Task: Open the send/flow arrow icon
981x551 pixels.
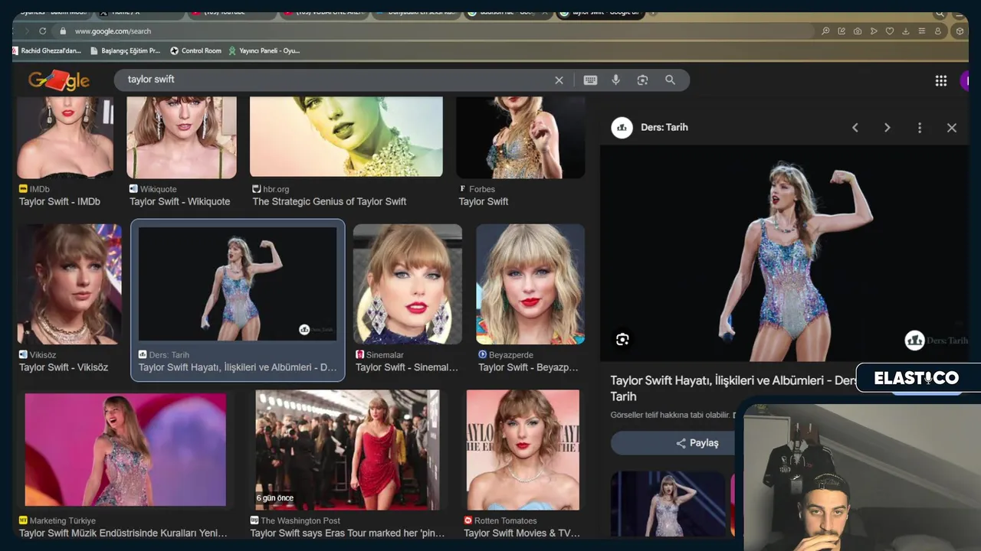Action: [x=874, y=31]
